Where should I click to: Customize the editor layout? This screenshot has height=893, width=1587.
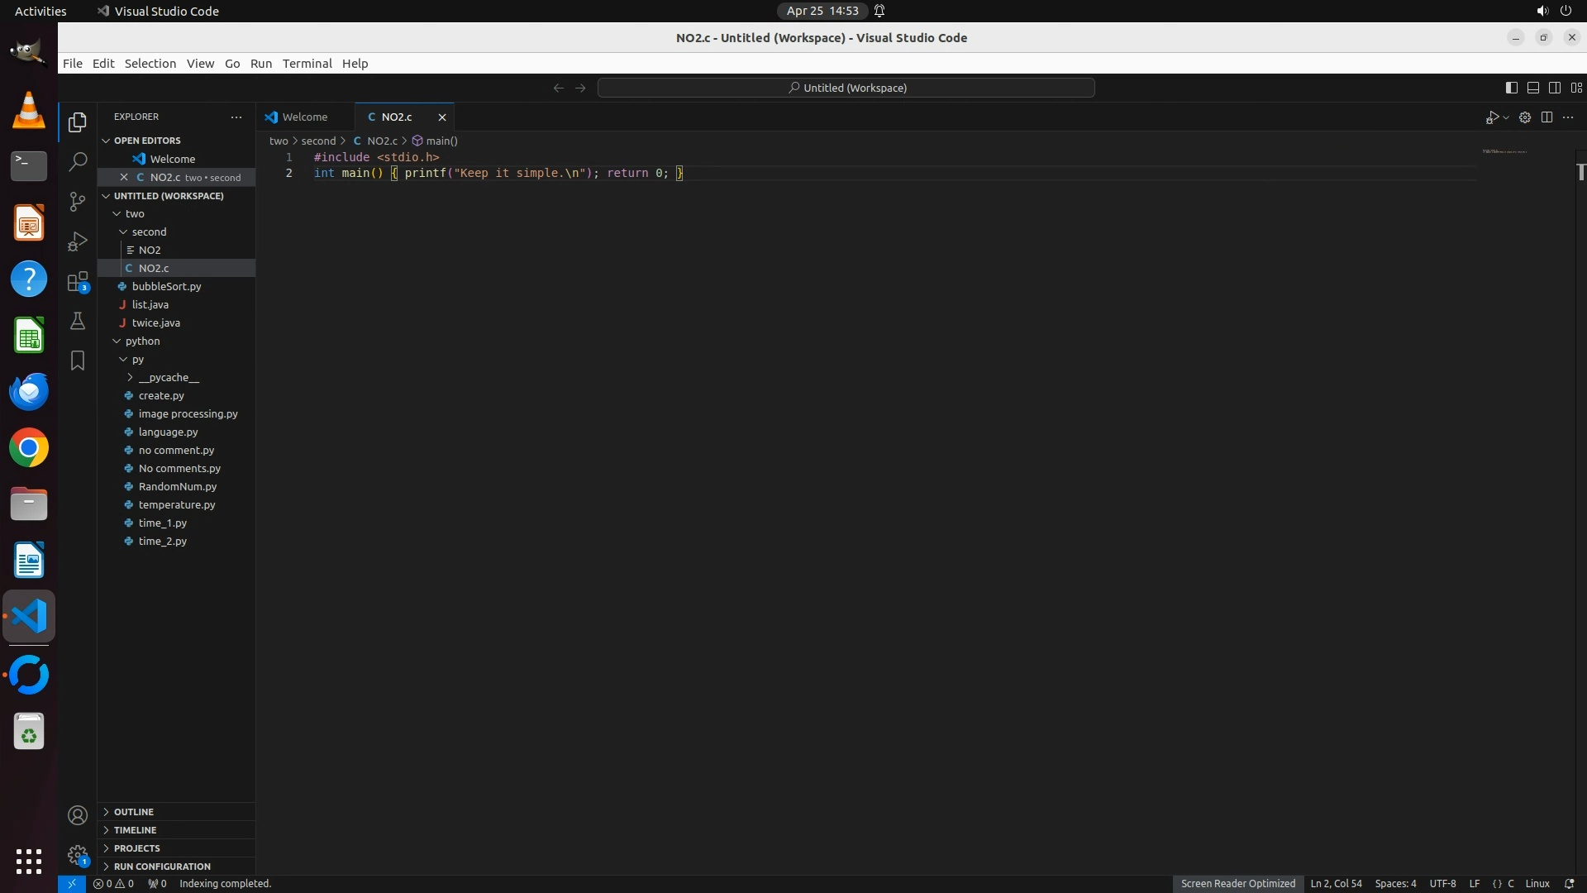click(x=1576, y=88)
